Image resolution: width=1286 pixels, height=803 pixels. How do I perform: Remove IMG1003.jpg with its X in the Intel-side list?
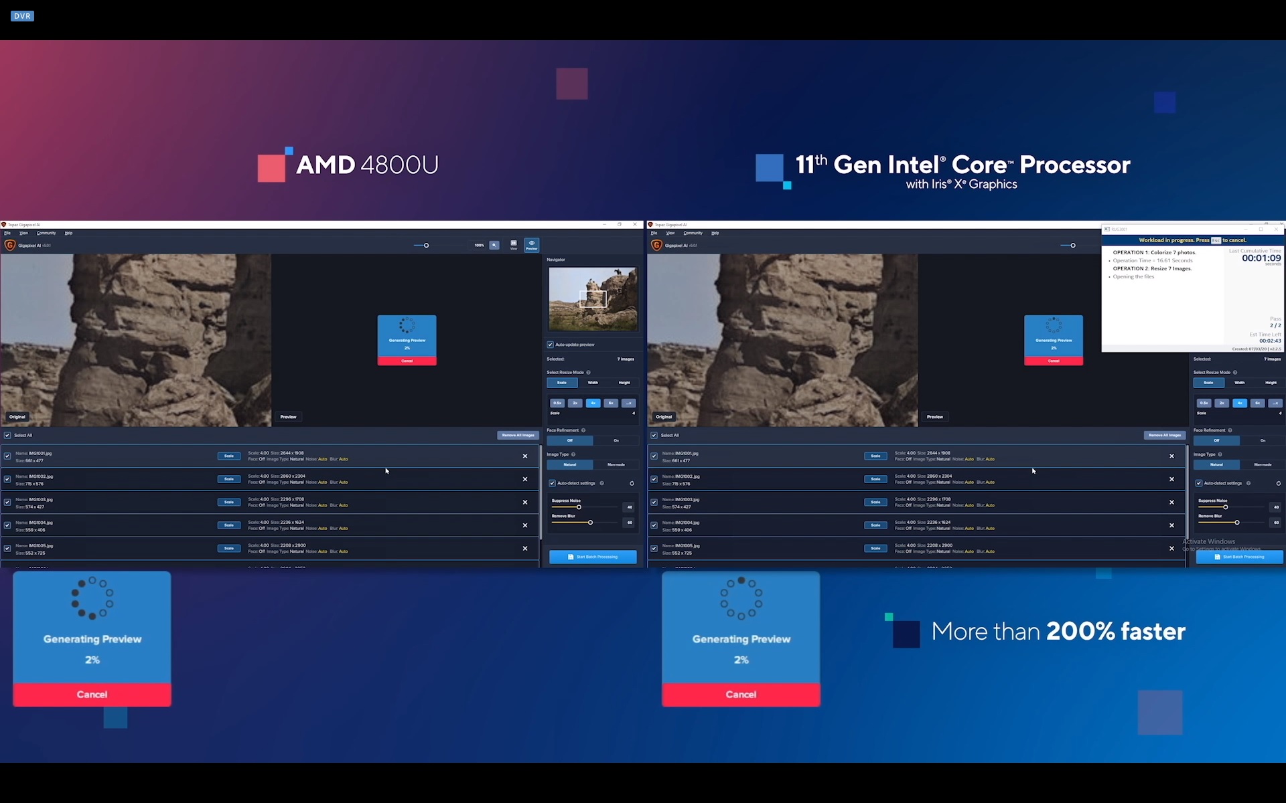(x=1171, y=502)
